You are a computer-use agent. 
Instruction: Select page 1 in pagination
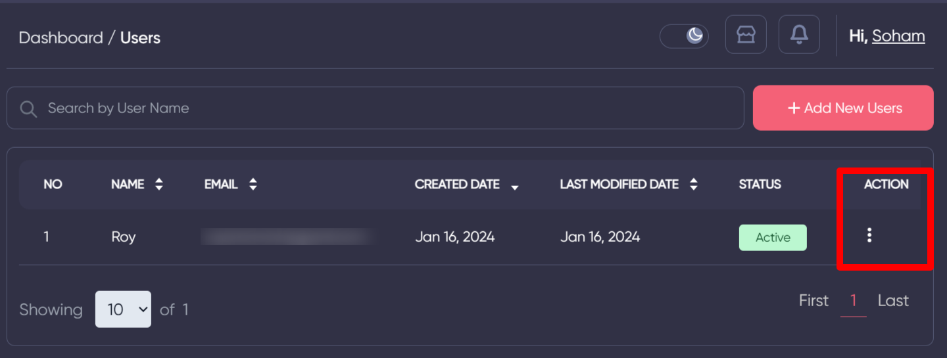[x=853, y=301]
